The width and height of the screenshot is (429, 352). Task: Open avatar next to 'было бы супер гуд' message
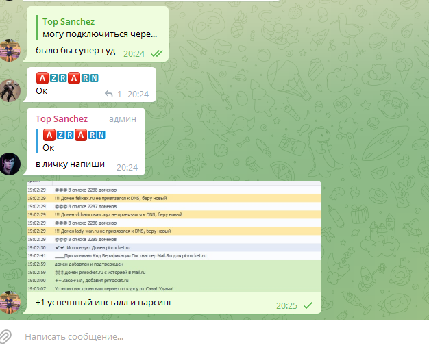[x=10, y=50]
